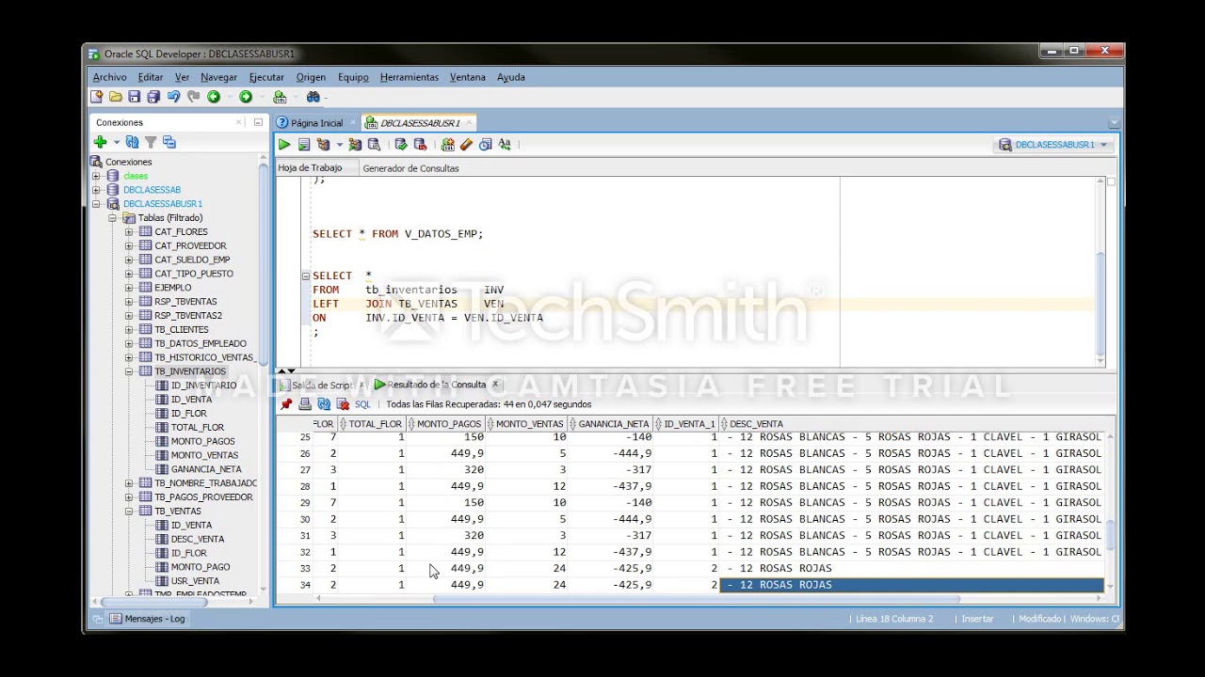This screenshot has height=677, width=1205.
Task: Click the Open folder icon in main toolbar
Action: pyautogui.click(x=116, y=97)
